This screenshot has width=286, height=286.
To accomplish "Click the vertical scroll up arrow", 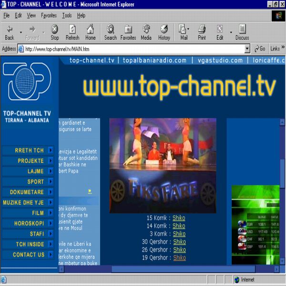I will (x=282, y=122).
